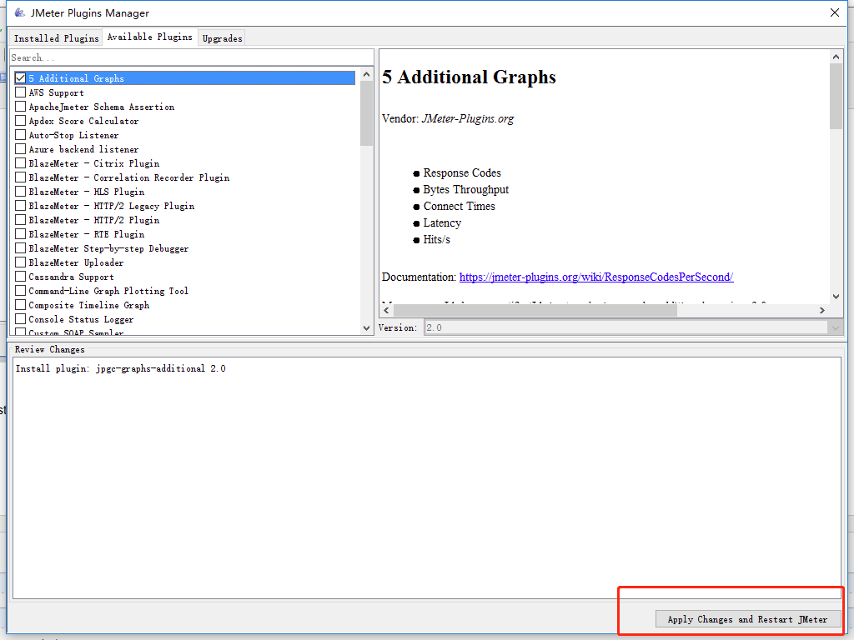The width and height of the screenshot is (854, 640).
Task: Check BlazeMeter - Correlation Recorder Plugin checkbox
Action: [21, 177]
